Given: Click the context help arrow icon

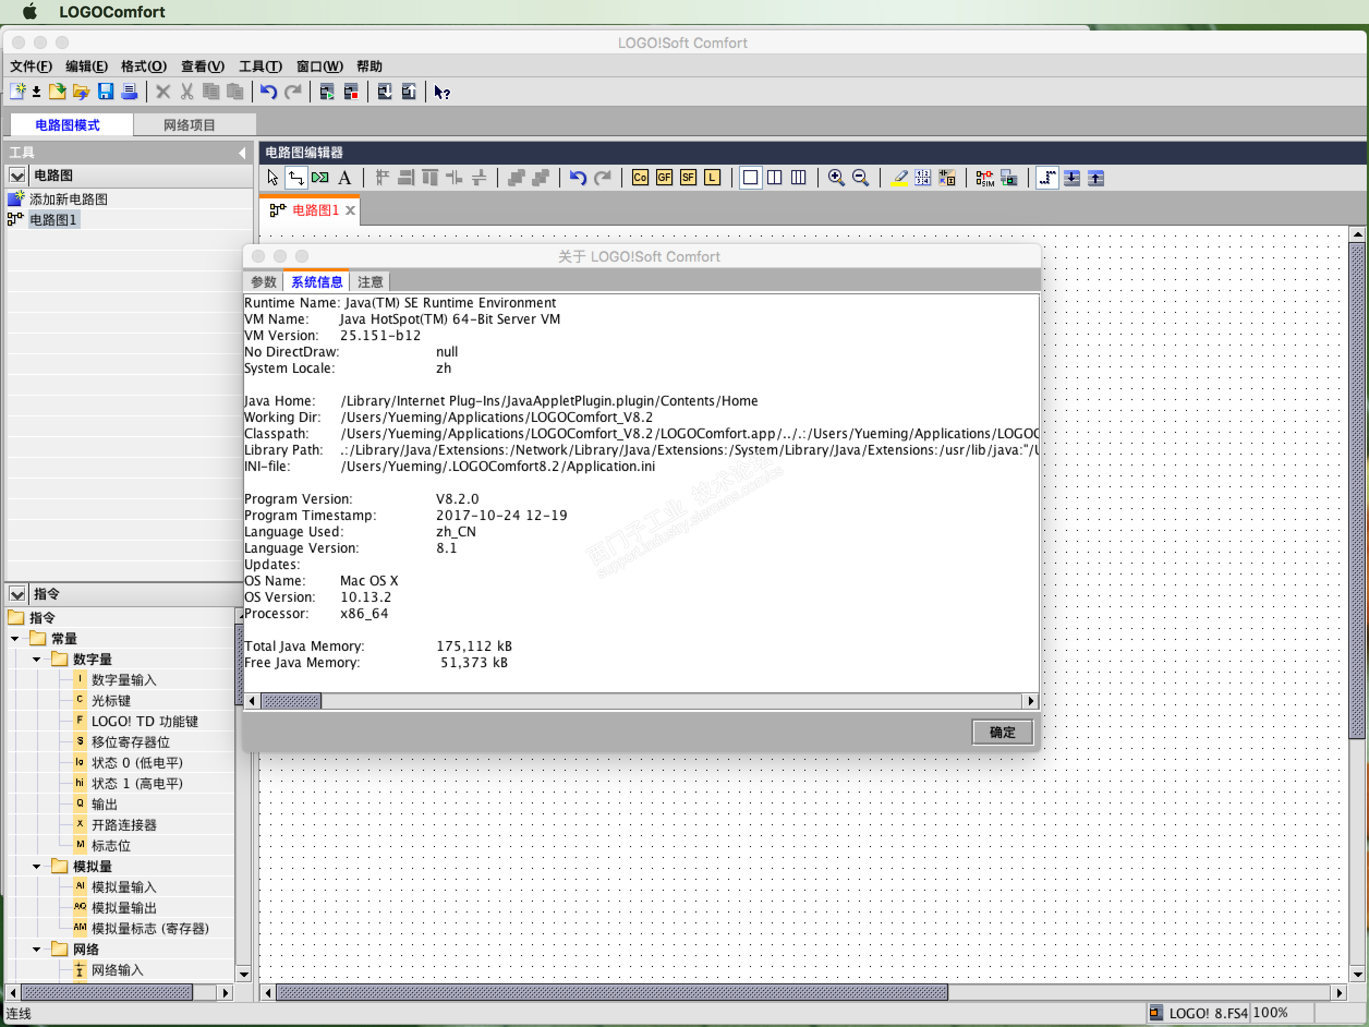Looking at the screenshot, I should [x=442, y=92].
